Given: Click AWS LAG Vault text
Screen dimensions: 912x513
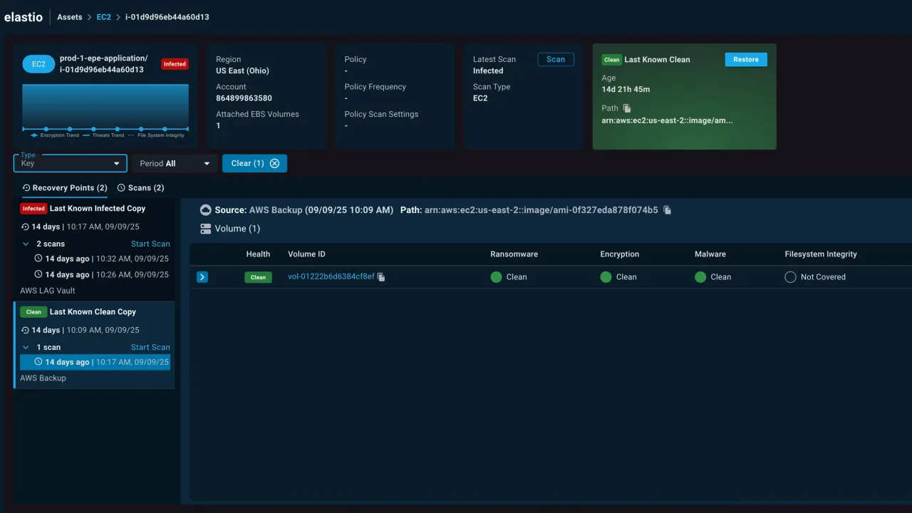Looking at the screenshot, I should point(48,291).
